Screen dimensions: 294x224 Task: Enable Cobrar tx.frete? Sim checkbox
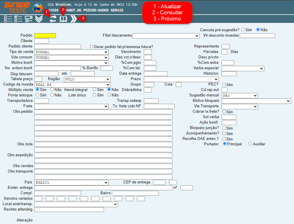pyautogui.click(x=224, y=112)
